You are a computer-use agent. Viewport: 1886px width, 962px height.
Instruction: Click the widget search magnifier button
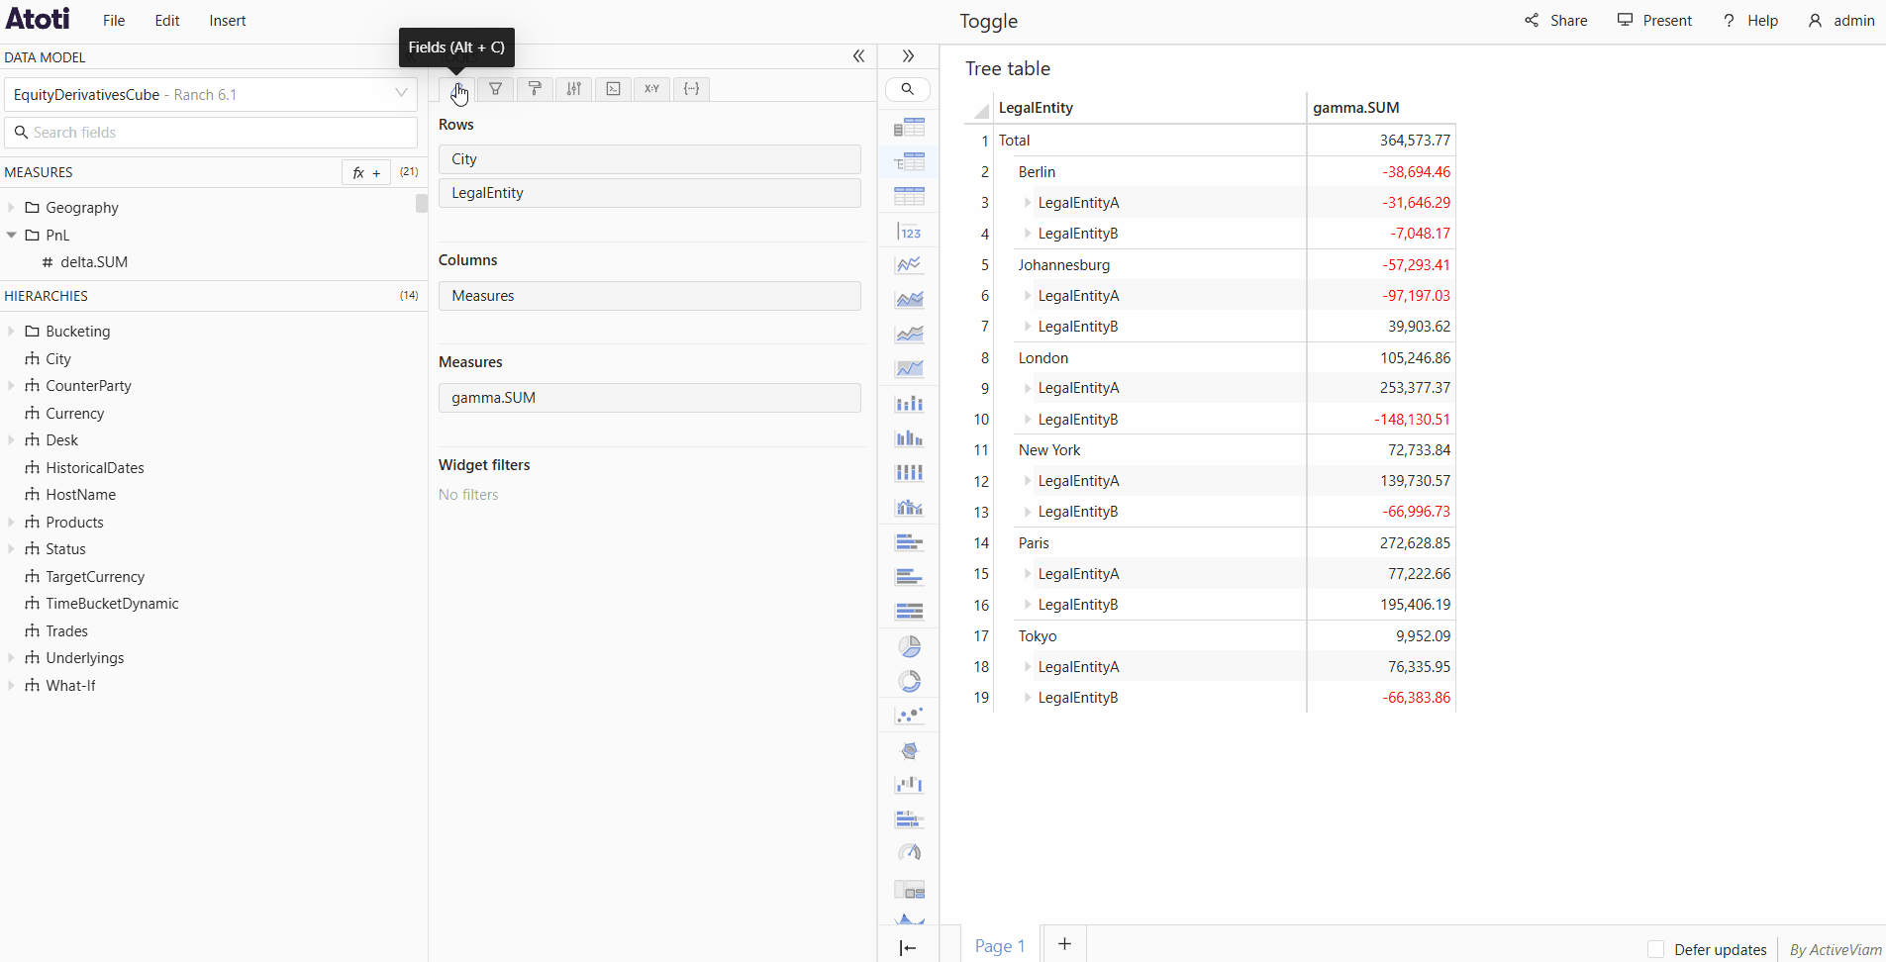(x=907, y=89)
